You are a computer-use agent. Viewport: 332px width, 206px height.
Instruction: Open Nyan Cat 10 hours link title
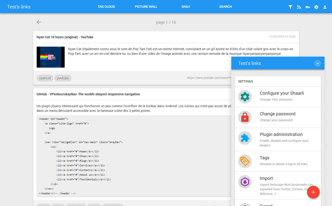tap(65, 37)
